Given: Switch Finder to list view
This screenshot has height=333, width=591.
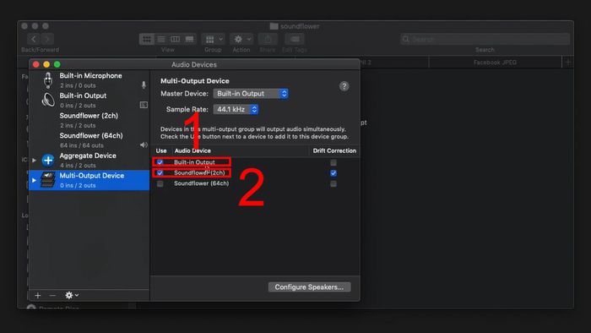Looking at the screenshot, I should click(161, 39).
